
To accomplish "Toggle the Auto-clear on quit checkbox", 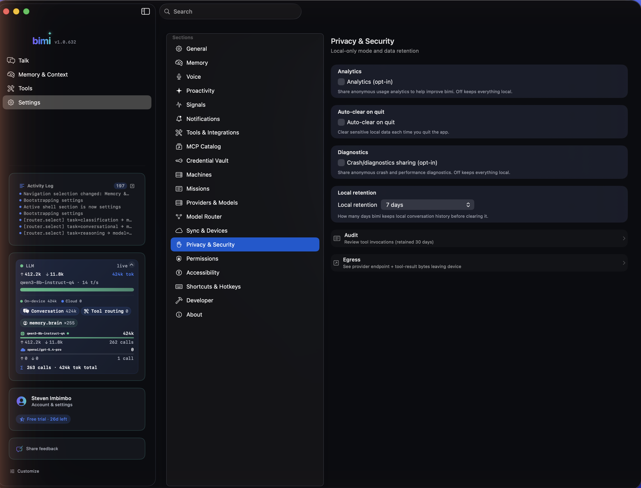I will click(341, 122).
